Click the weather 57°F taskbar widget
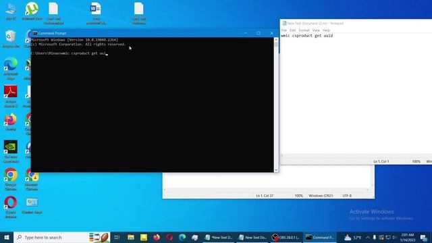This screenshot has height=243, width=432. [352, 237]
